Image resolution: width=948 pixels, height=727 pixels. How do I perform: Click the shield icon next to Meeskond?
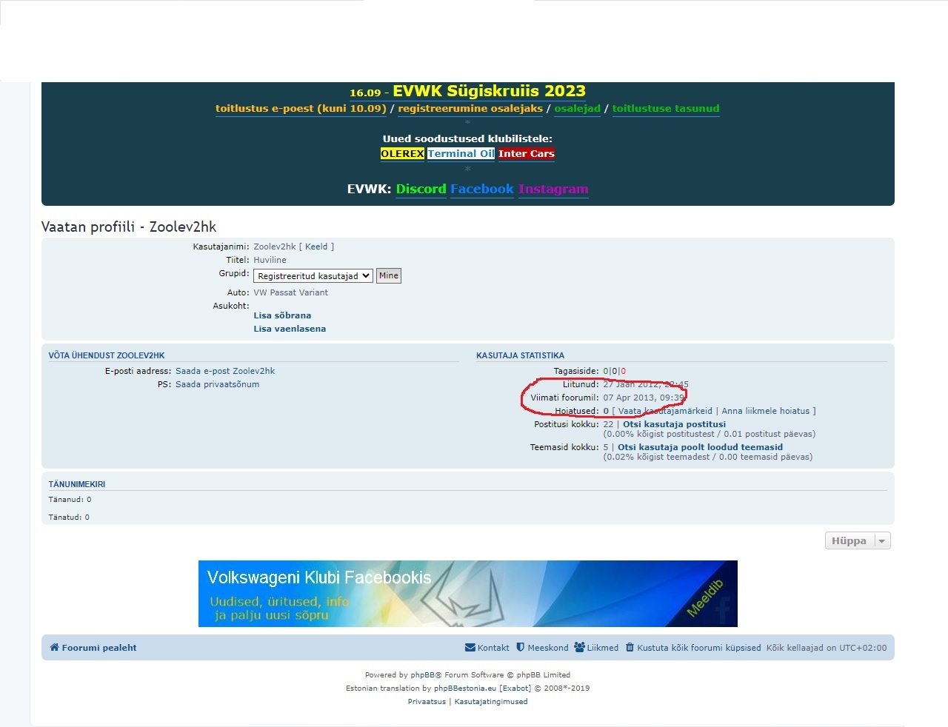[x=521, y=648]
